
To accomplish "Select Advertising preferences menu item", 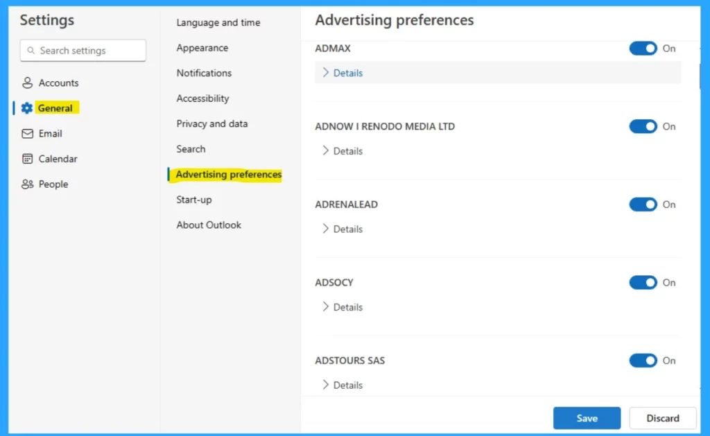I will (x=229, y=174).
